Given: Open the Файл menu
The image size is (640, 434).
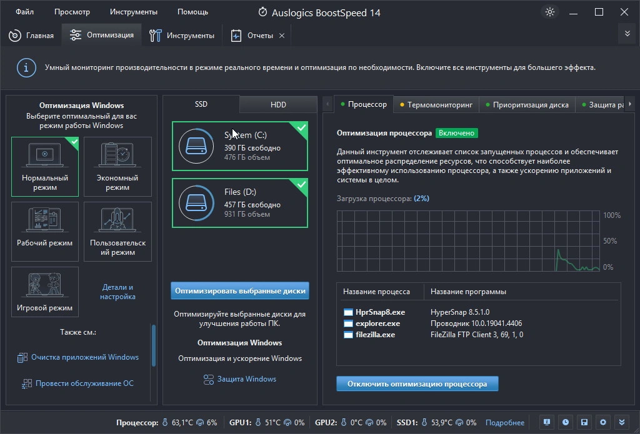Looking at the screenshot, I should pos(24,12).
